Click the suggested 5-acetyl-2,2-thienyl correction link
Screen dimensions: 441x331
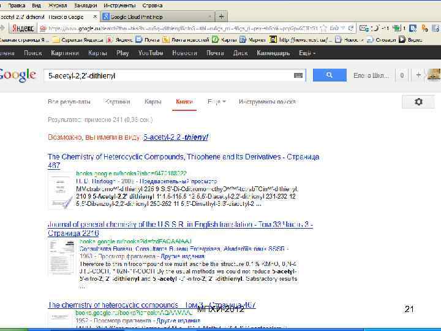(x=176, y=137)
